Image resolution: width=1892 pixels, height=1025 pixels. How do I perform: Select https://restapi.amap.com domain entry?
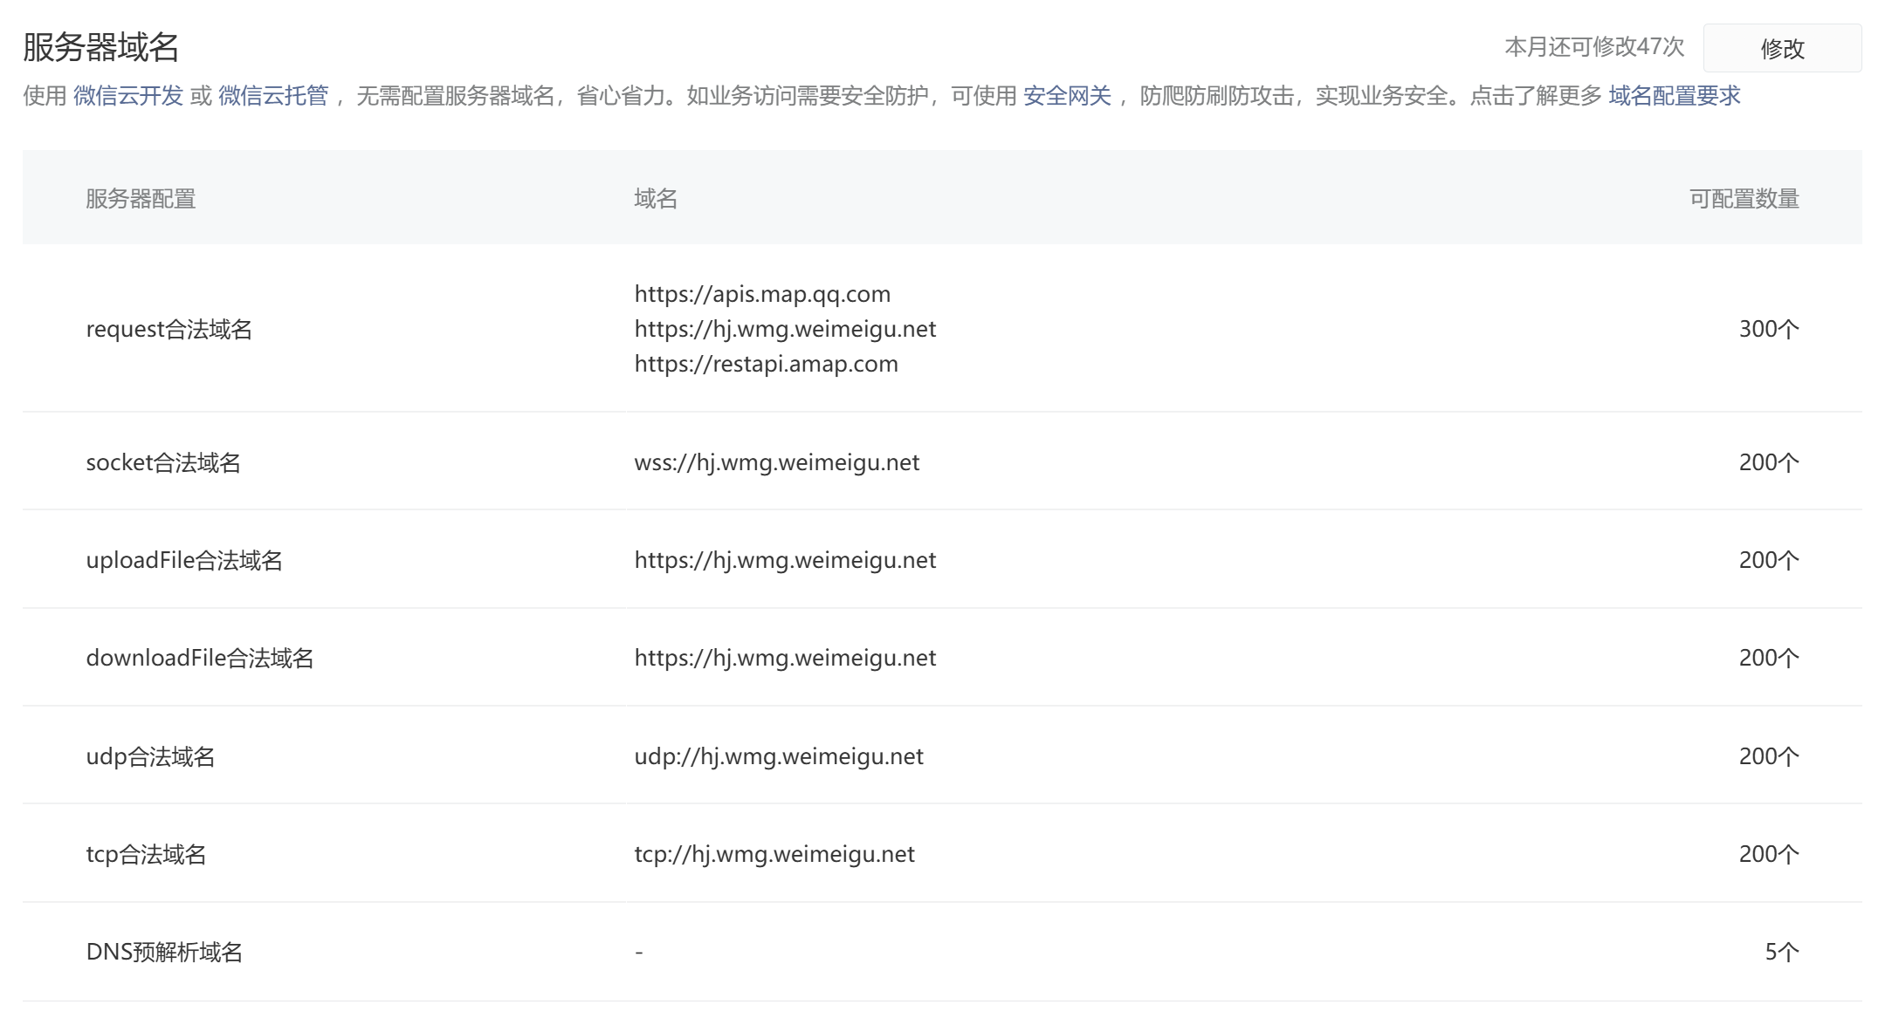[x=766, y=364]
